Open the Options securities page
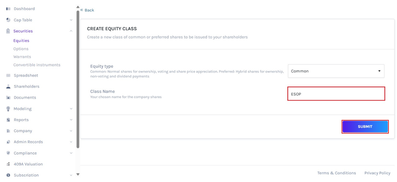This screenshot has height=182, width=397. click(21, 49)
